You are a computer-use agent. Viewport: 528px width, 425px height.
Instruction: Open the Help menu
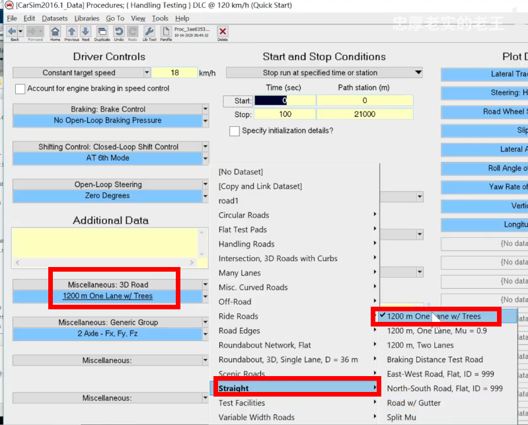(182, 19)
